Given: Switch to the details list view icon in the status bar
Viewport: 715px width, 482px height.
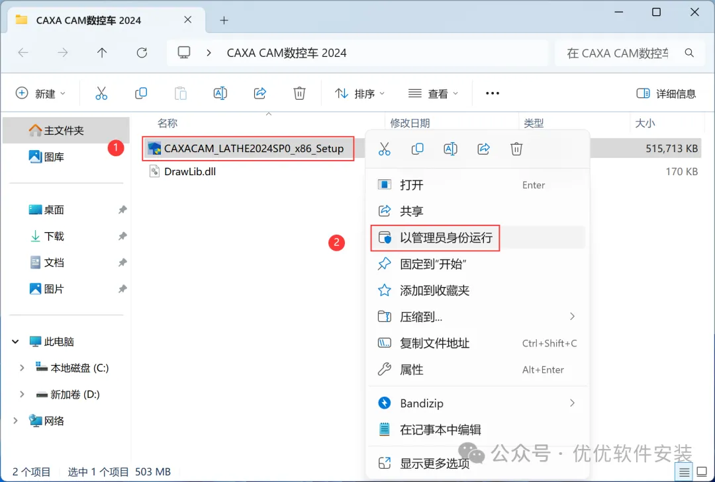Looking at the screenshot, I should click(684, 472).
